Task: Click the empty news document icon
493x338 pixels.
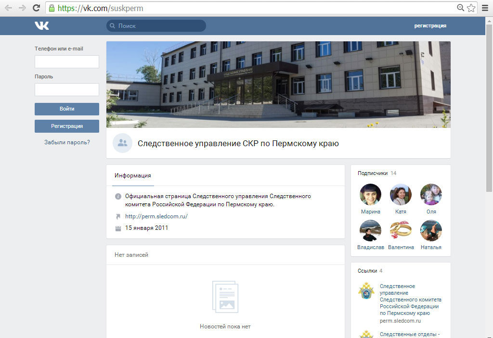Action: tap(225, 297)
